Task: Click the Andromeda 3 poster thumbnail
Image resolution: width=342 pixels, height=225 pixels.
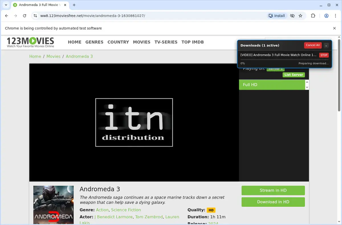Action: click(x=54, y=205)
